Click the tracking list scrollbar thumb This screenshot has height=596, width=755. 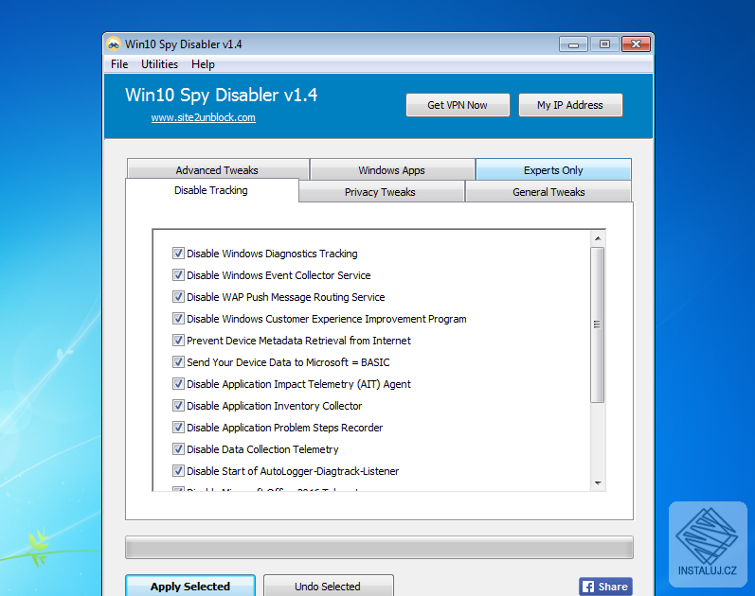[598, 324]
